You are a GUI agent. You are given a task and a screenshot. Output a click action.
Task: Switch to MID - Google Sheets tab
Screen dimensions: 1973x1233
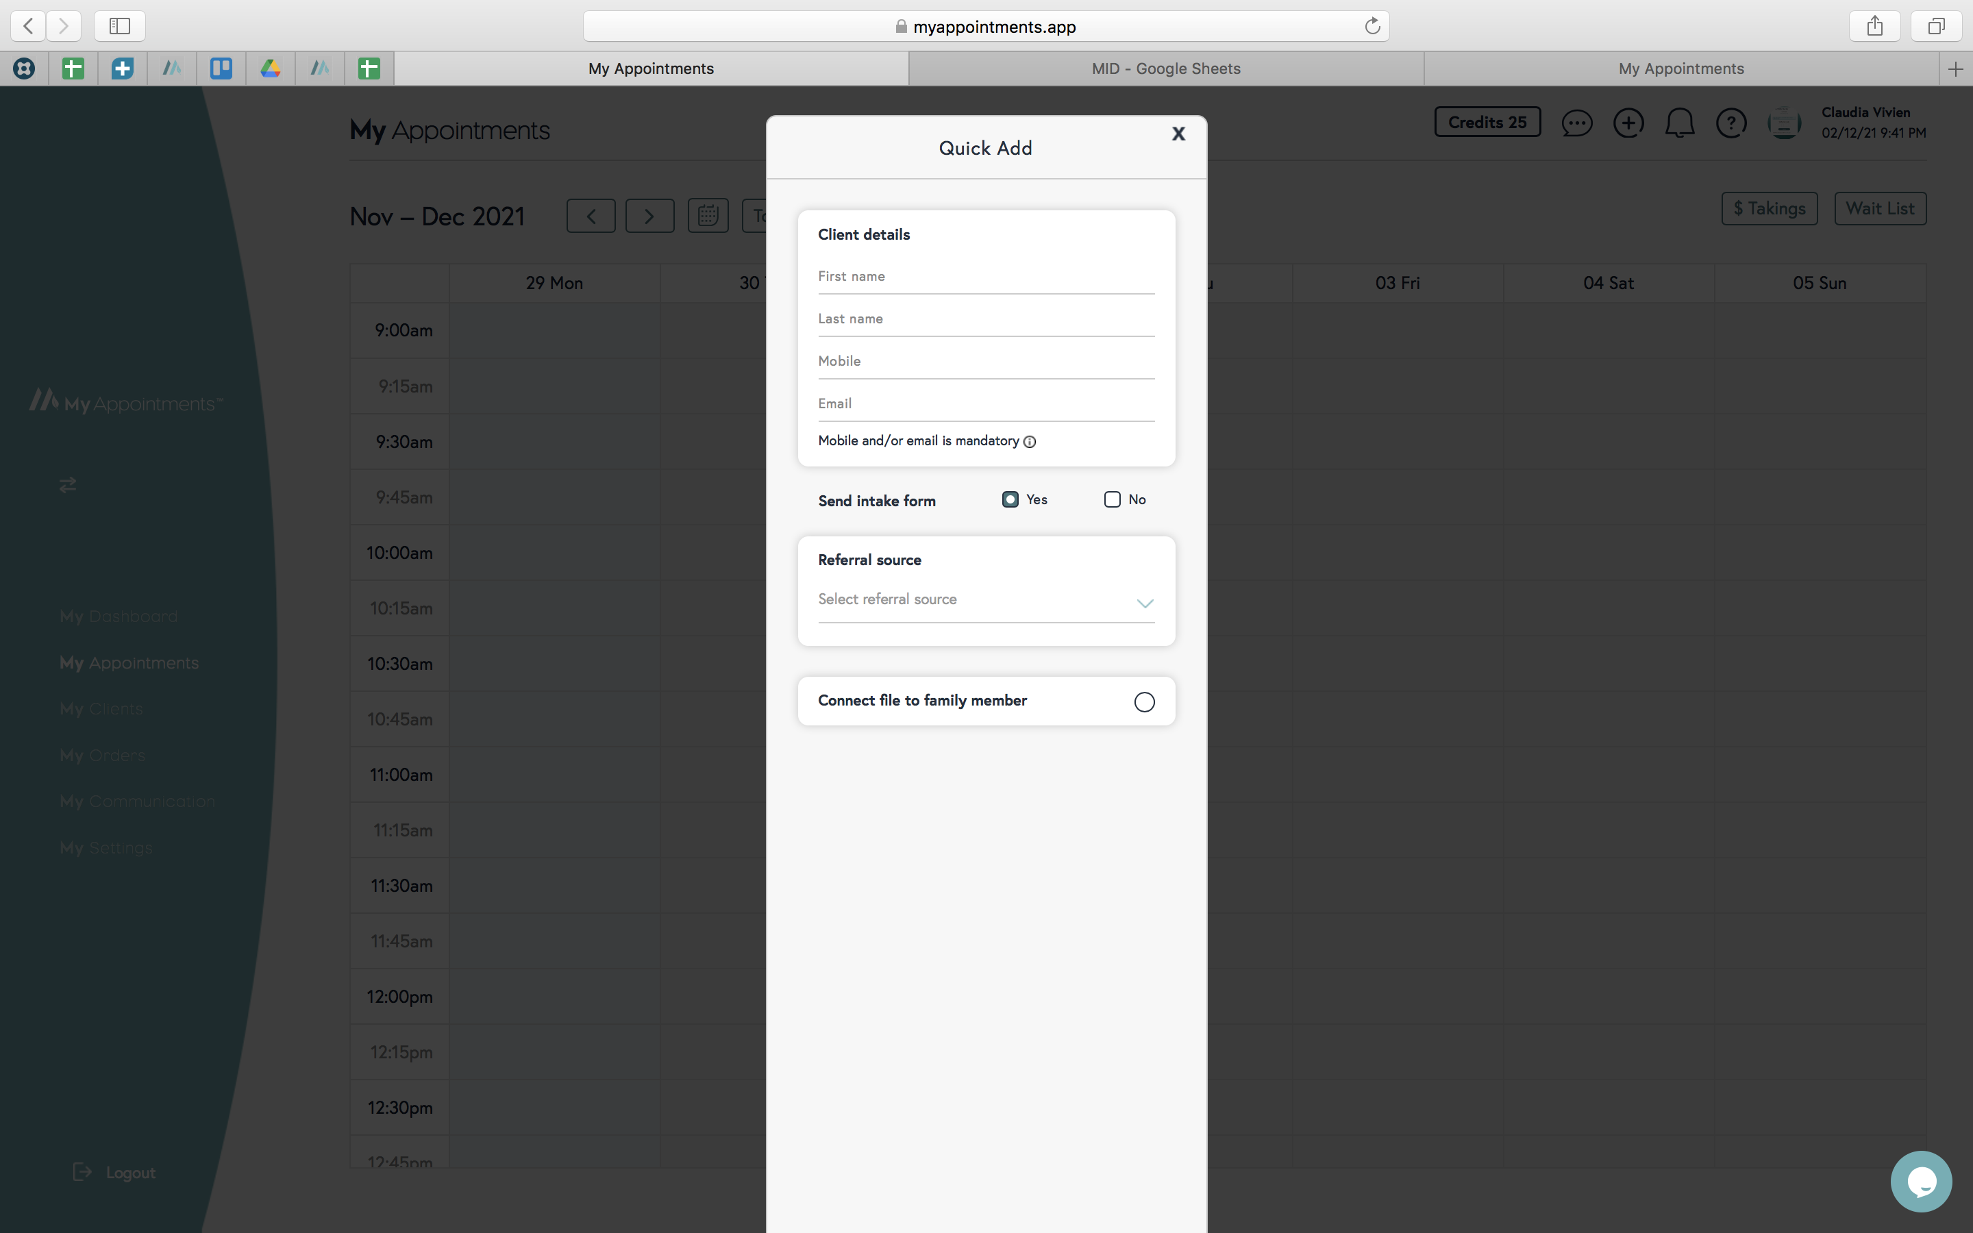[x=1166, y=68]
